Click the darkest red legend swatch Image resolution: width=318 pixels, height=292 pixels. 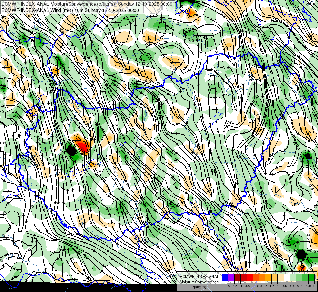(x=237, y=277)
